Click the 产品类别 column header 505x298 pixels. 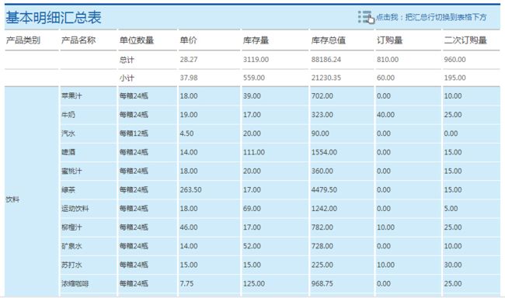pyautogui.click(x=23, y=40)
